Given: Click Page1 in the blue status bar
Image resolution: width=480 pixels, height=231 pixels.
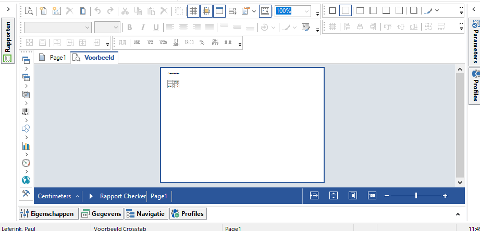Looking at the screenshot, I should [x=158, y=196].
